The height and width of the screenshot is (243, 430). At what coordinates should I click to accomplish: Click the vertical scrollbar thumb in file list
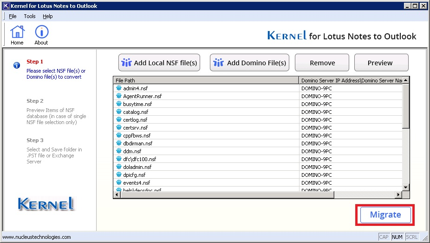[x=406, y=106]
